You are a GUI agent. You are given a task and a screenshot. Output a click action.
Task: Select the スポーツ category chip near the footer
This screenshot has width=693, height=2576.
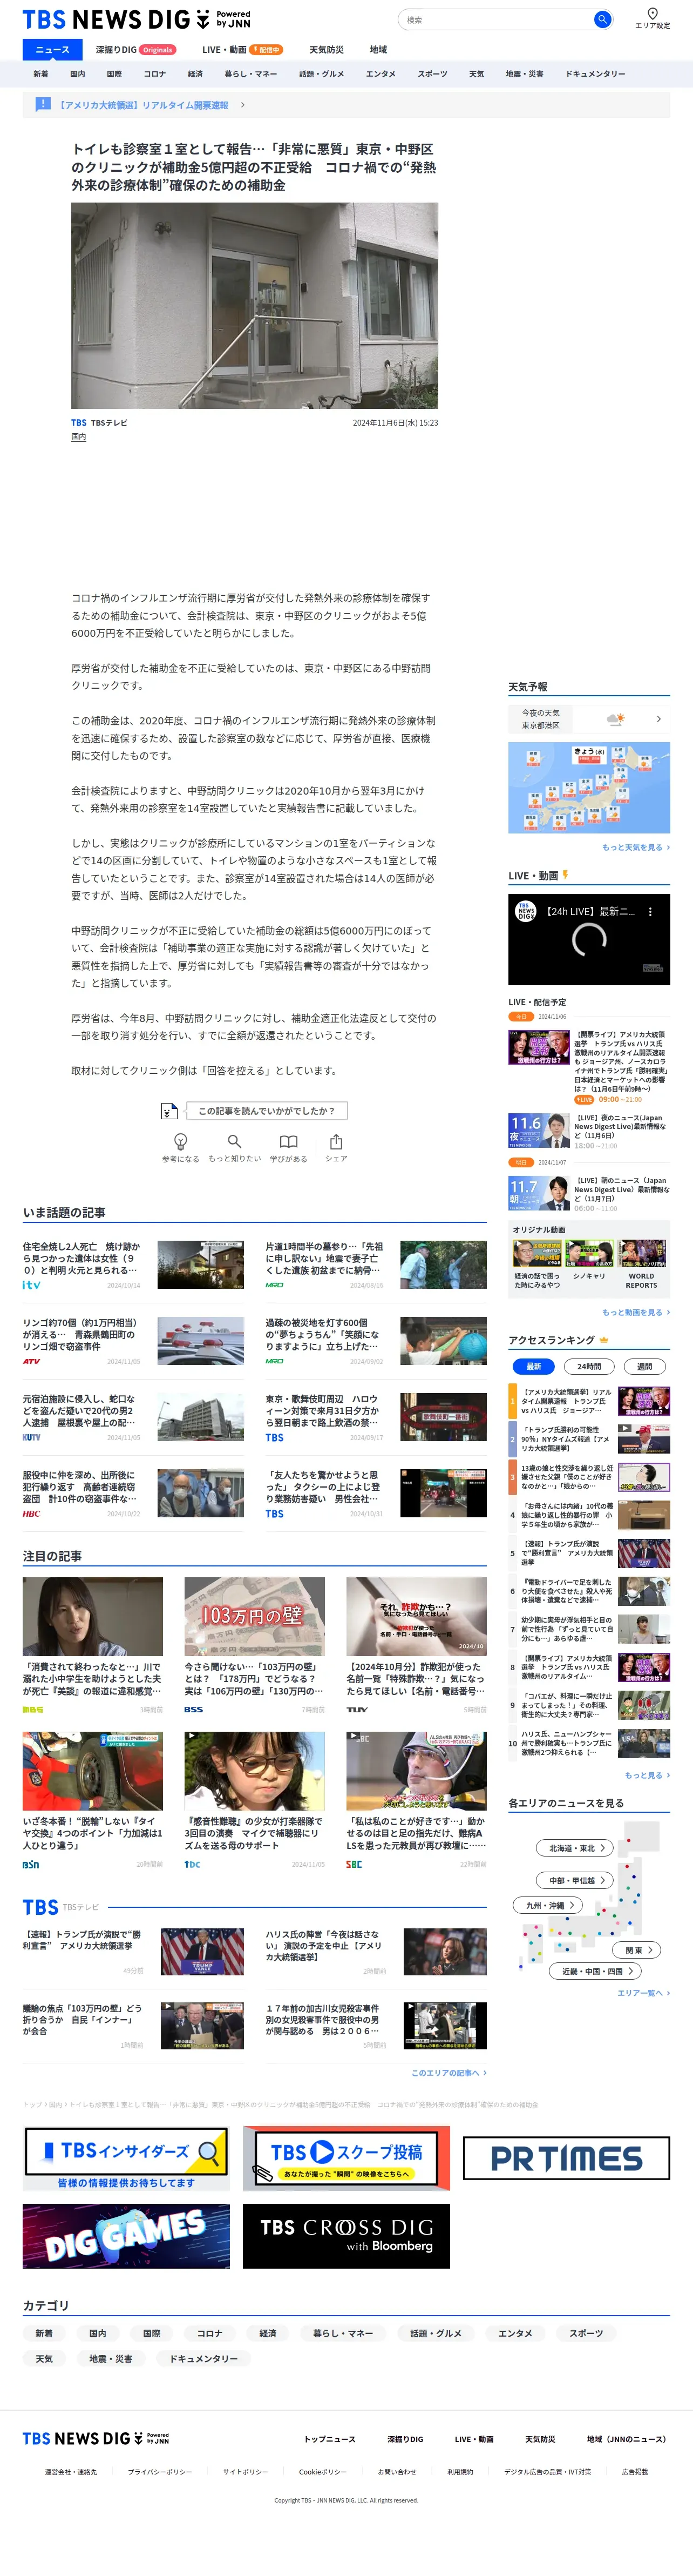586,2333
